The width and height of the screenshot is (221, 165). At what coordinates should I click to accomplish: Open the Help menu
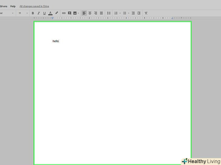(13, 6)
